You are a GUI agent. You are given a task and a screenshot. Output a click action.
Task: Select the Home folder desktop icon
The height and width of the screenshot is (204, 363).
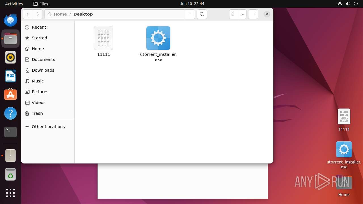point(344,186)
